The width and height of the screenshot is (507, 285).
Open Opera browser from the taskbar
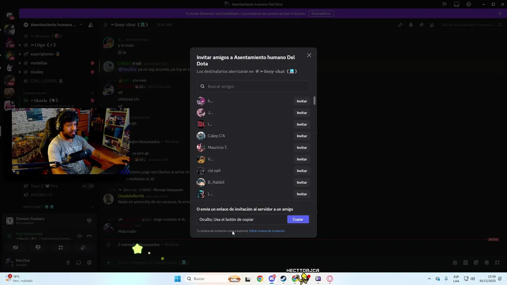pyautogui.click(x=330, y=279)
